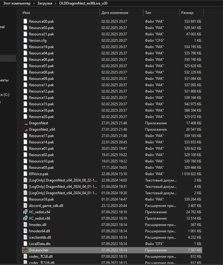Expand the breadcrumb chevron after Загрузки

point(56,3)
